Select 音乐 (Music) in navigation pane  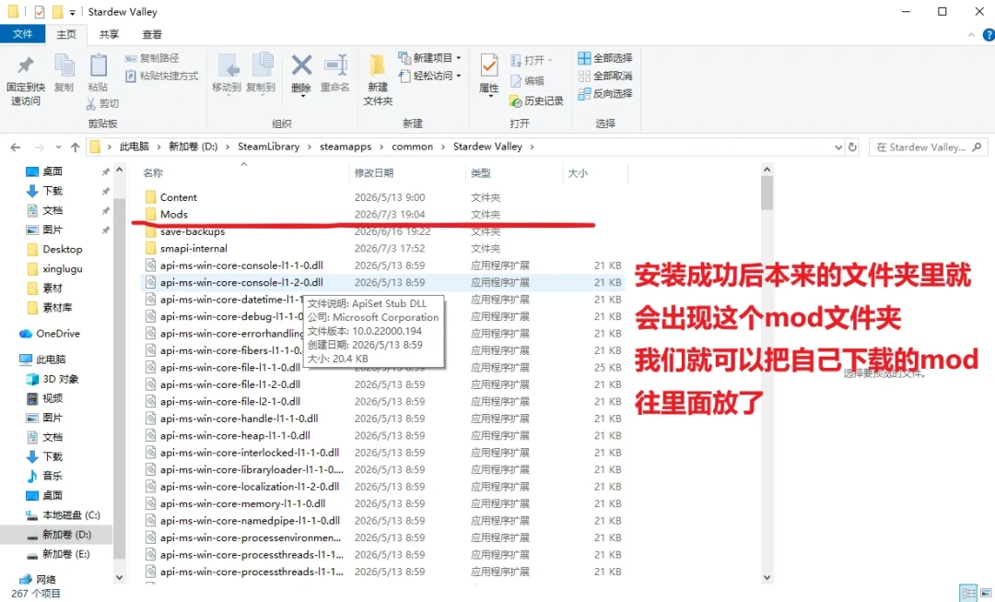pyautogui.click(x=52, y=476)
